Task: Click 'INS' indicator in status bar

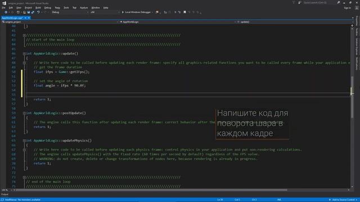Action: pos(279,200)
